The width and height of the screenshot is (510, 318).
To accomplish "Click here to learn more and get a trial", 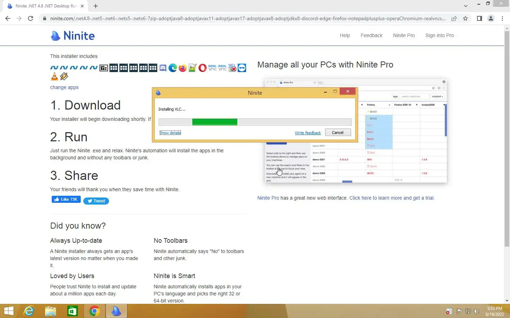I will pos(392,198).
